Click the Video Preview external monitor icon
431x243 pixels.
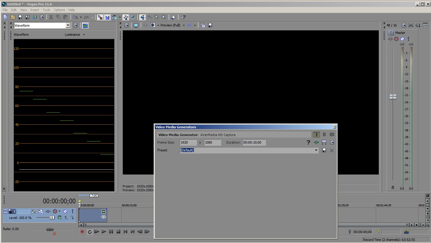click(x=136, y=25)
